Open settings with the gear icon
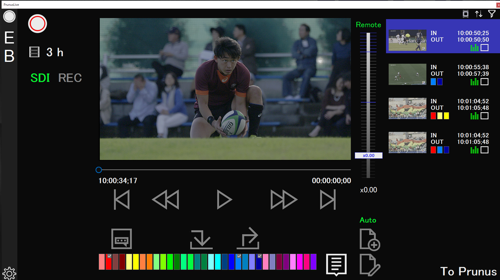 9,273
